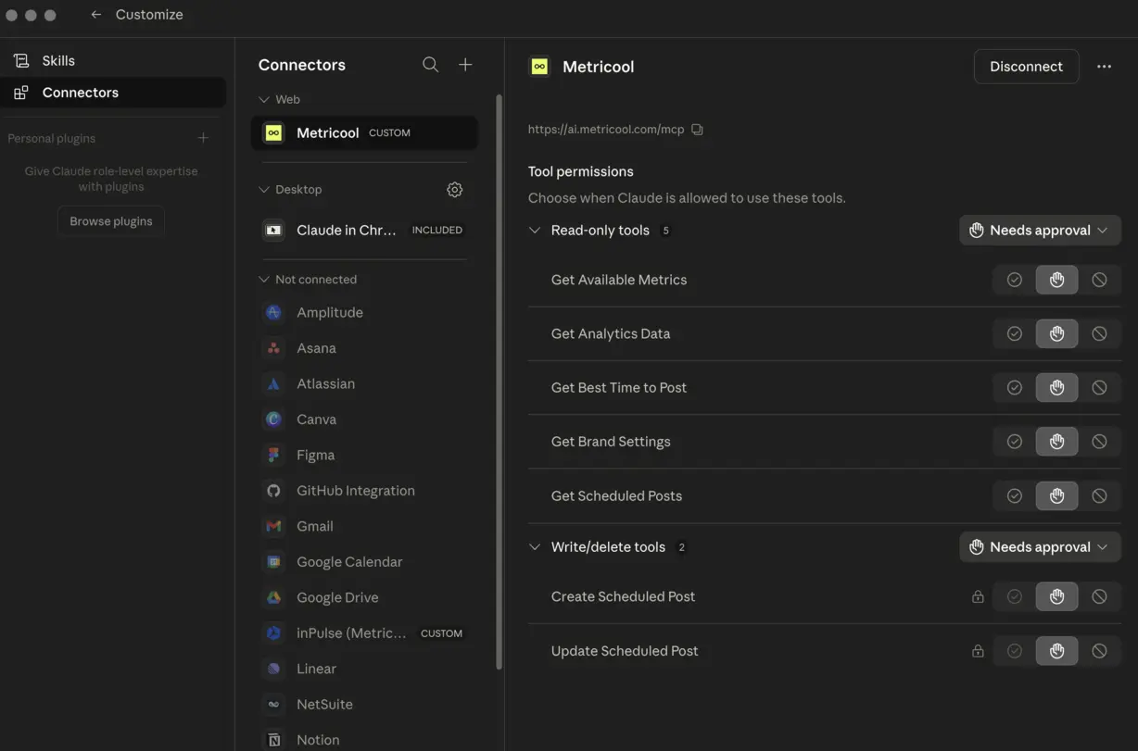This screenshot has height=751, width=1138.
Task: Click Claude in Chrome connector icon
Action: [x=273, y=230]
